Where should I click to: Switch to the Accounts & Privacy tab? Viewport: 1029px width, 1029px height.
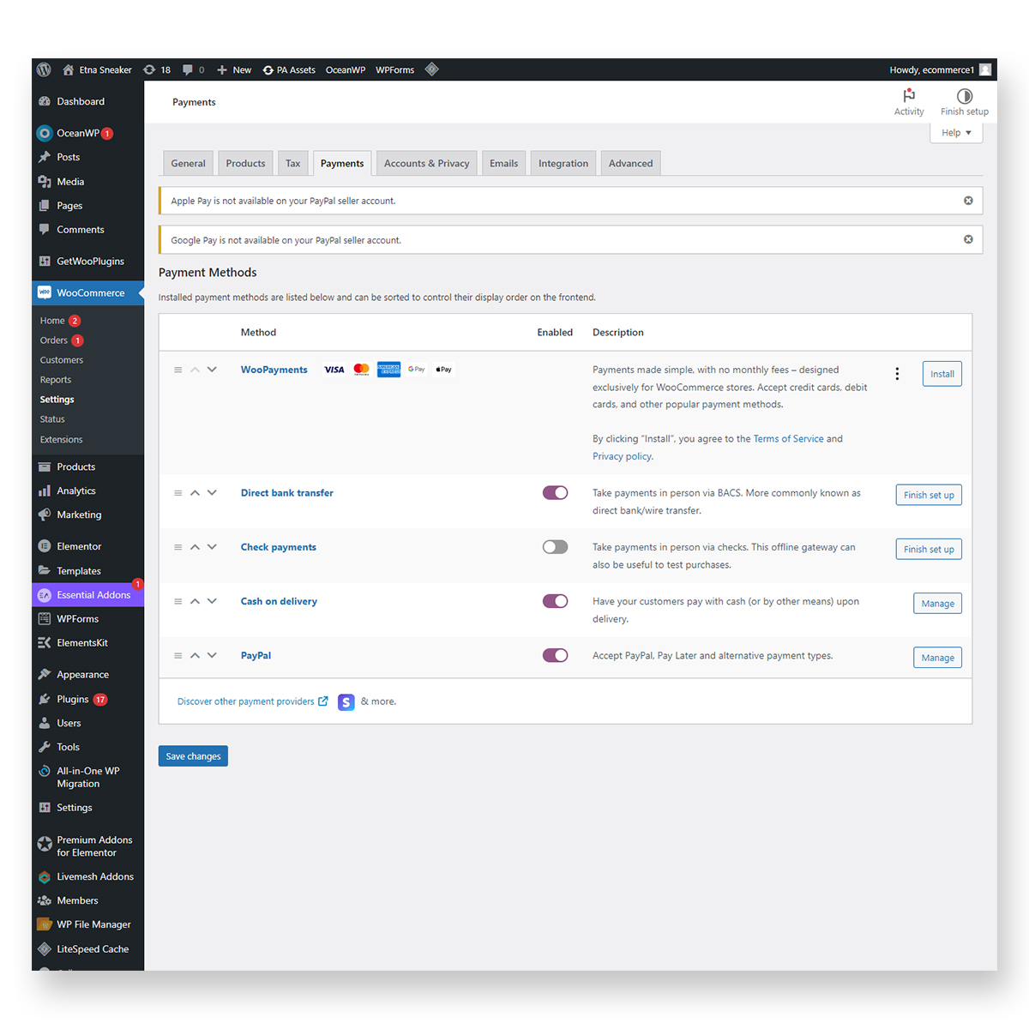point(426,163)
